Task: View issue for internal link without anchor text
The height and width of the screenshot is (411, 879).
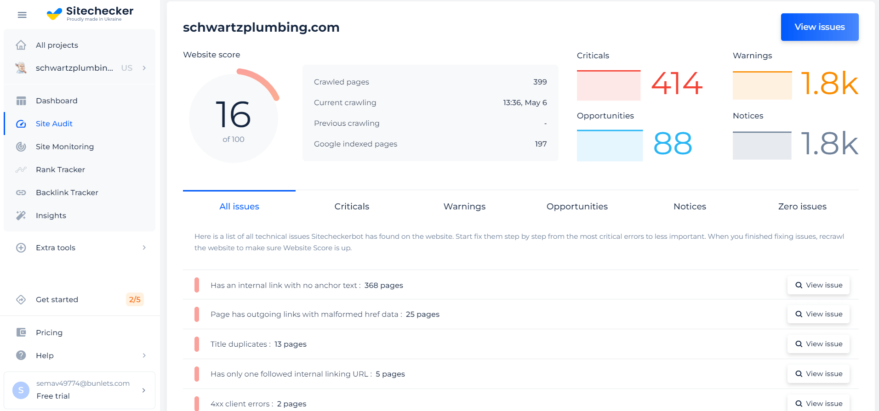Action: coord(818,285)
